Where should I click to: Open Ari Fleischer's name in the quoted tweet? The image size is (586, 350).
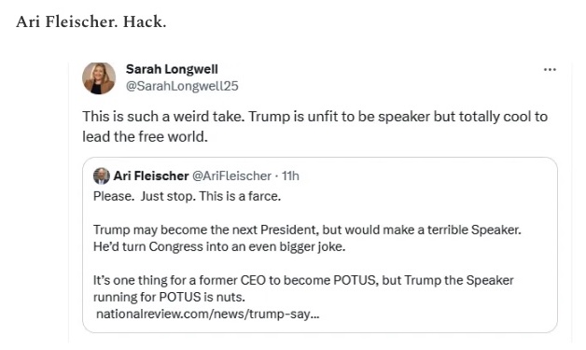(151, 175)
